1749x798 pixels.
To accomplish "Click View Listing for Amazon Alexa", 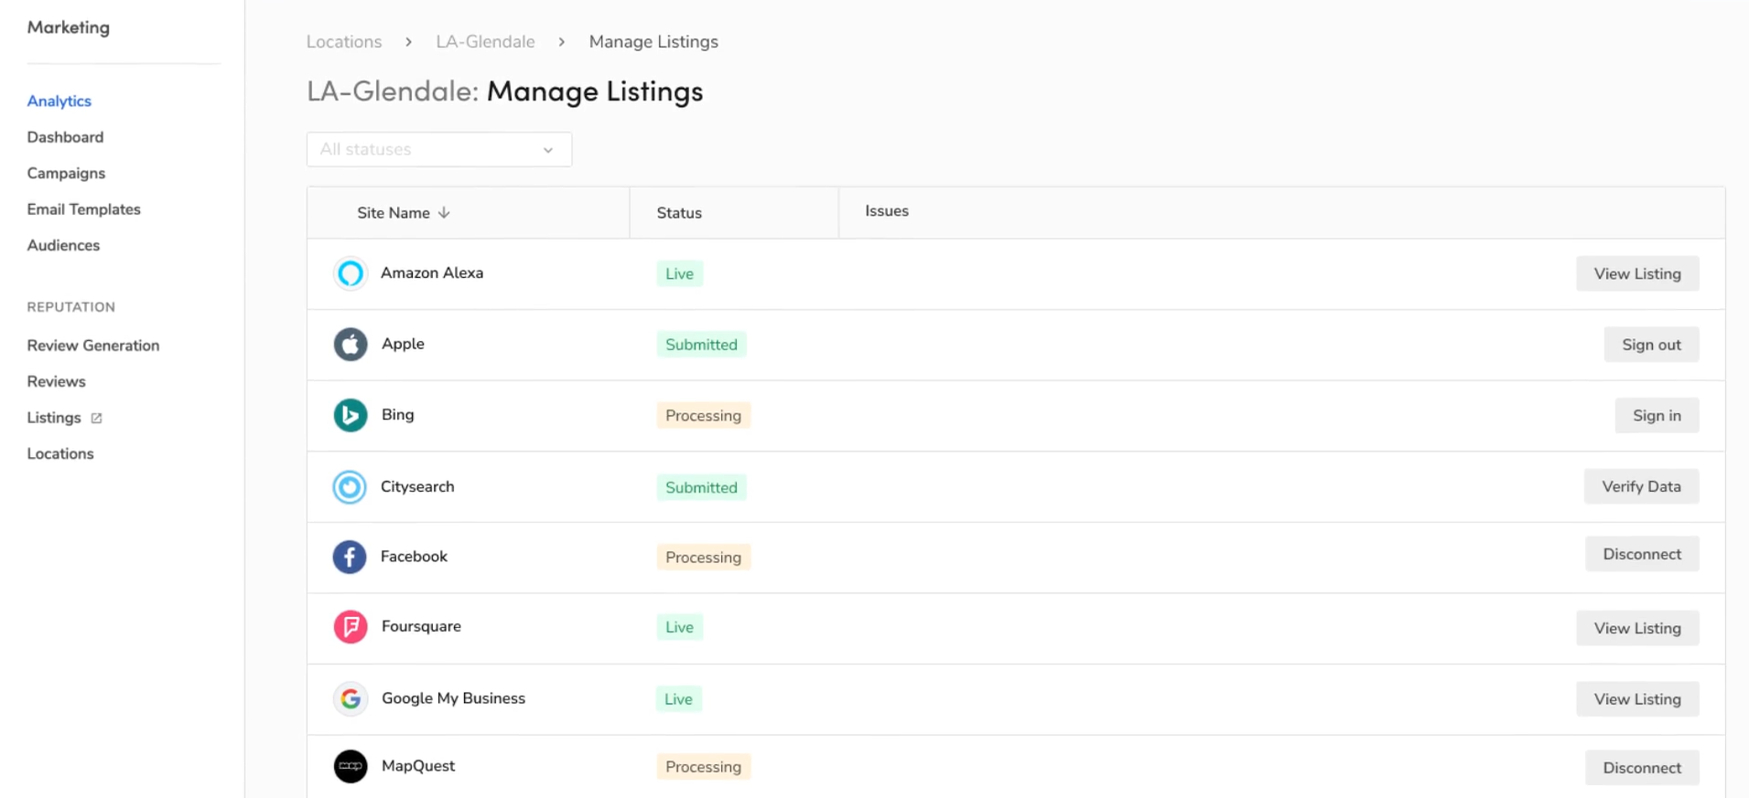I will [1637, 274].
